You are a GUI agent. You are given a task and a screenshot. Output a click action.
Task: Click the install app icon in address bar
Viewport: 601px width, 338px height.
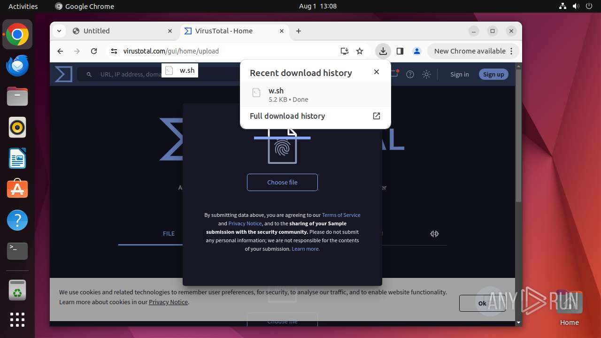[x=345, y=51]
